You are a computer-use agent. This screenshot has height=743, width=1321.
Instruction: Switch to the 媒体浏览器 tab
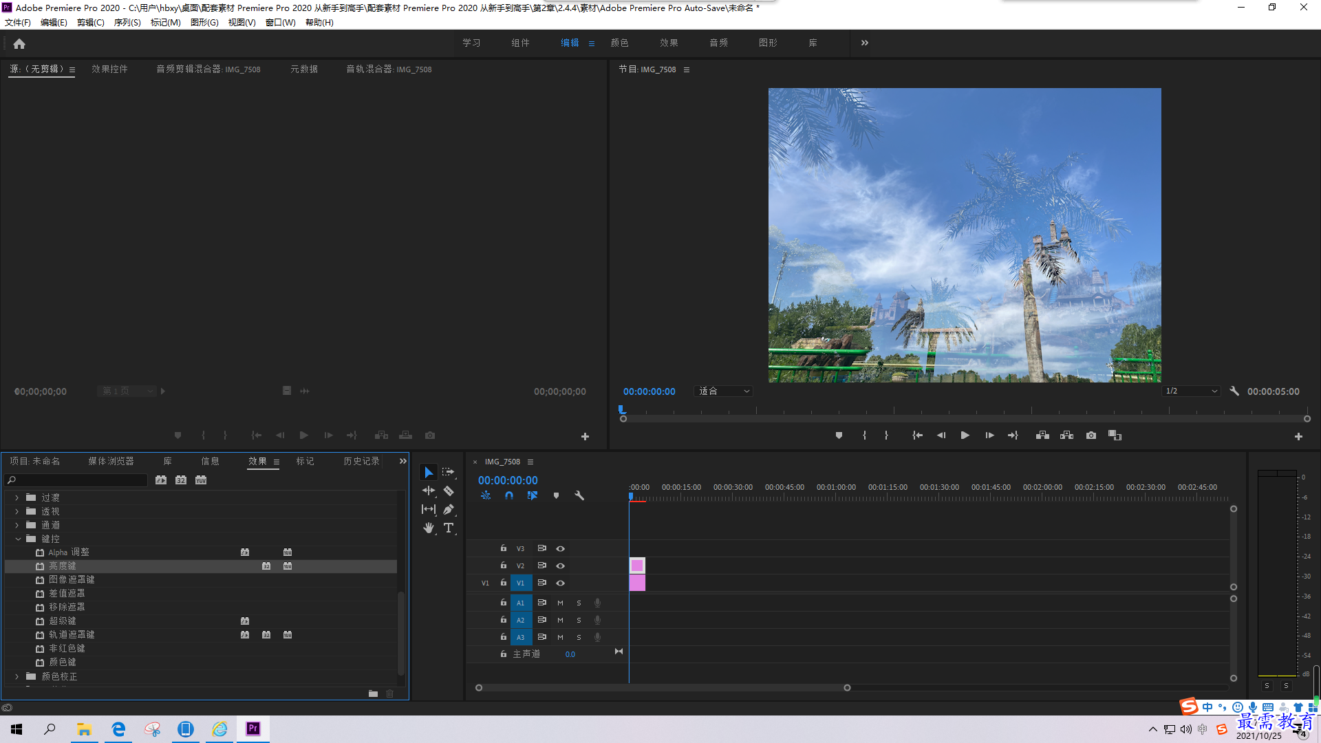click(x=111, y=461)
